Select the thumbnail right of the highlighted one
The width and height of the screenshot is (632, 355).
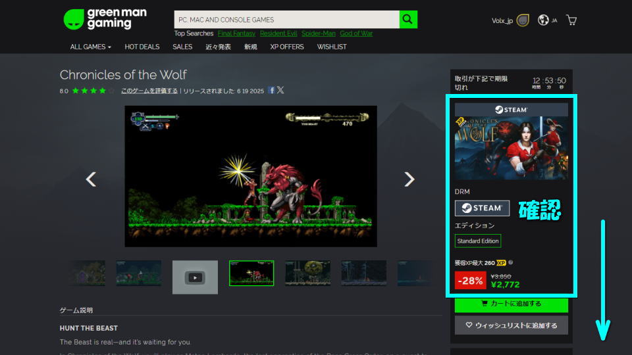(x=307, y=273)
